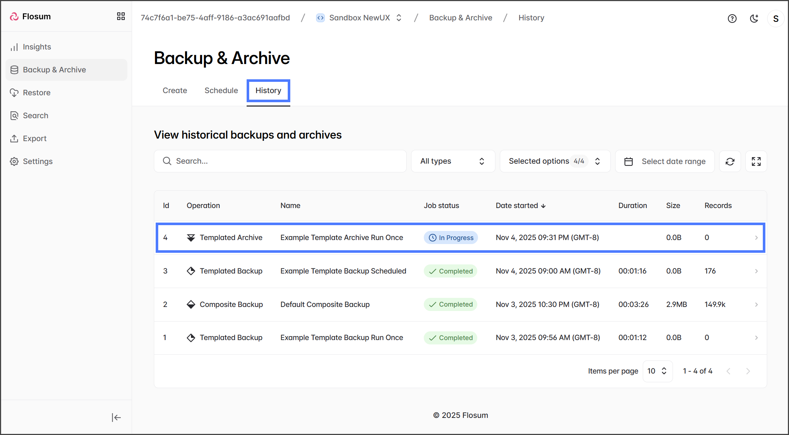
Task: Switch Sandbox NewUX environment selector
Action: [x=359, y=18]
